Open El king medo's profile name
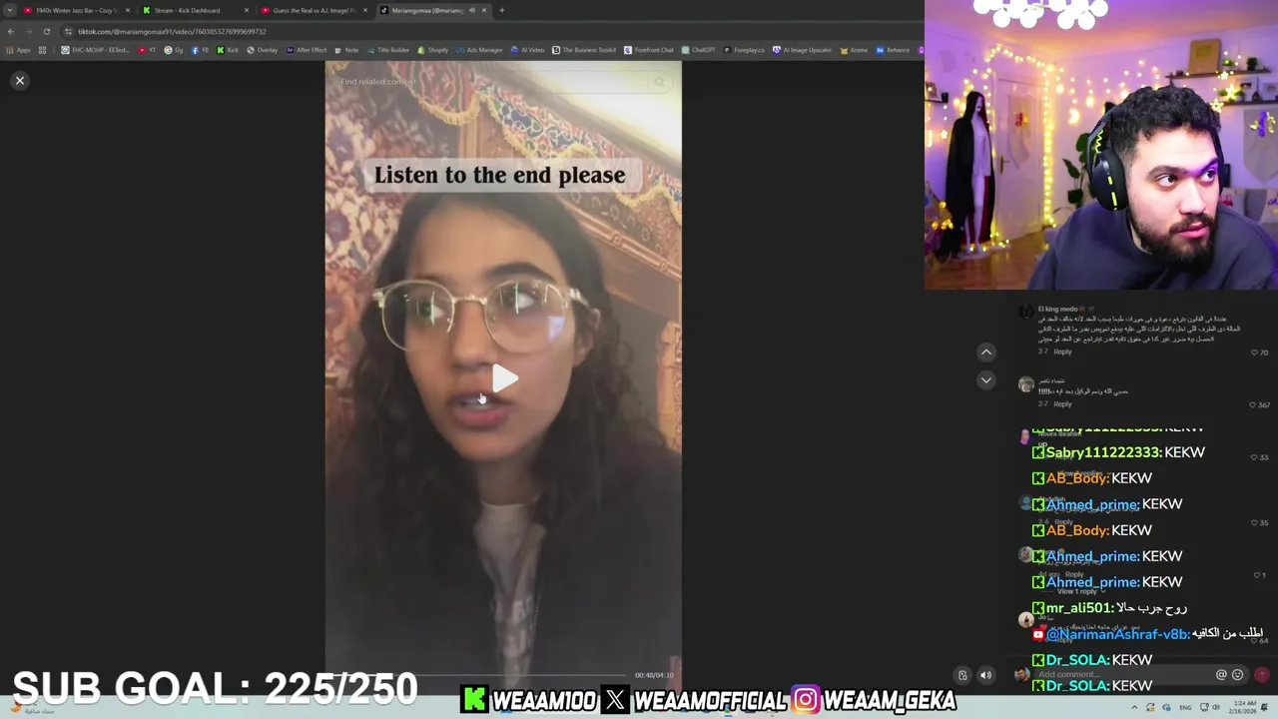Image resolution: width=1278 pixels, height=719 pixels. 1057,309
